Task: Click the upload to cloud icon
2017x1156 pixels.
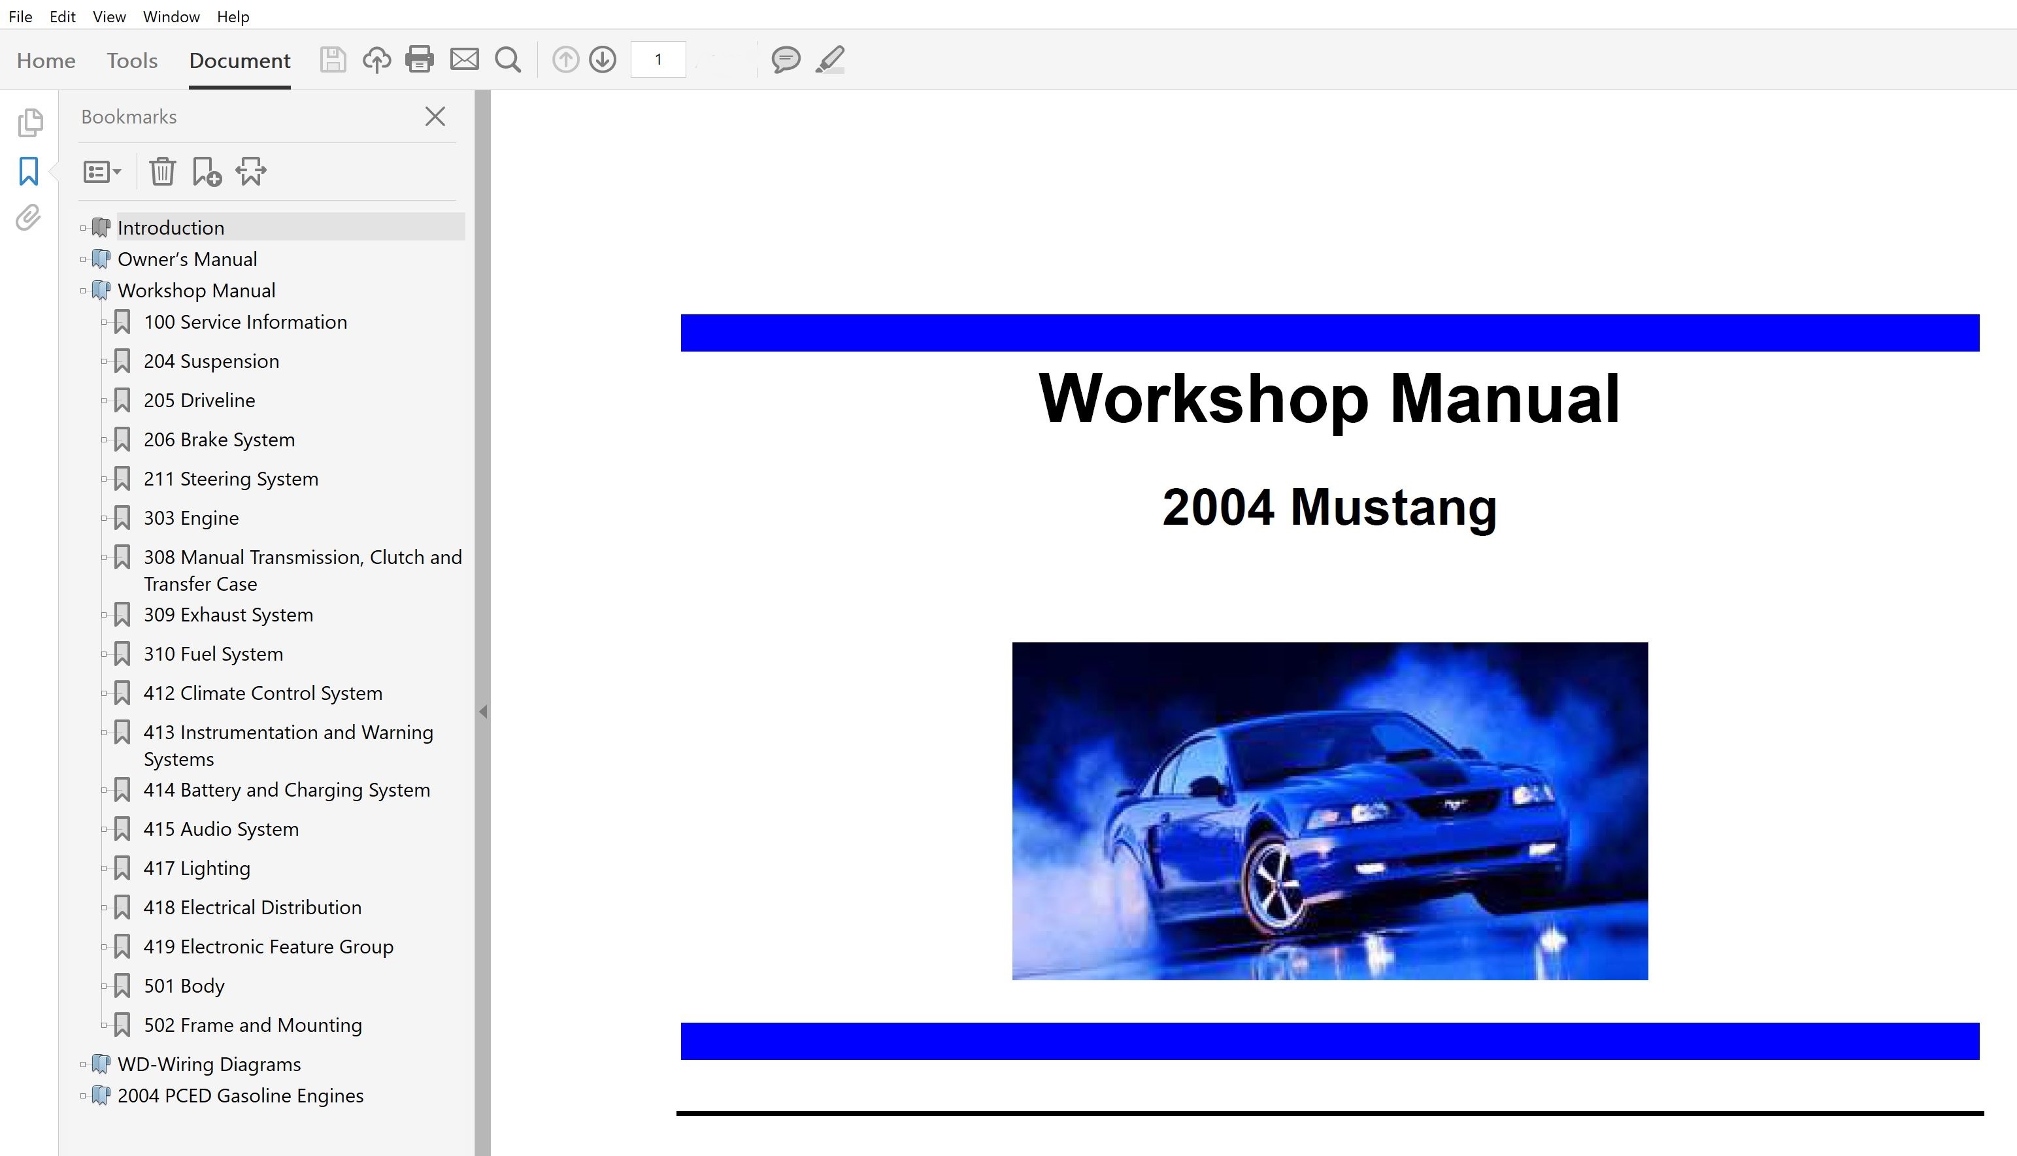Action: [376, 59]
